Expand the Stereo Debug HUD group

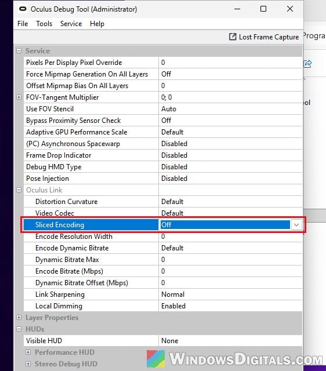28,363
